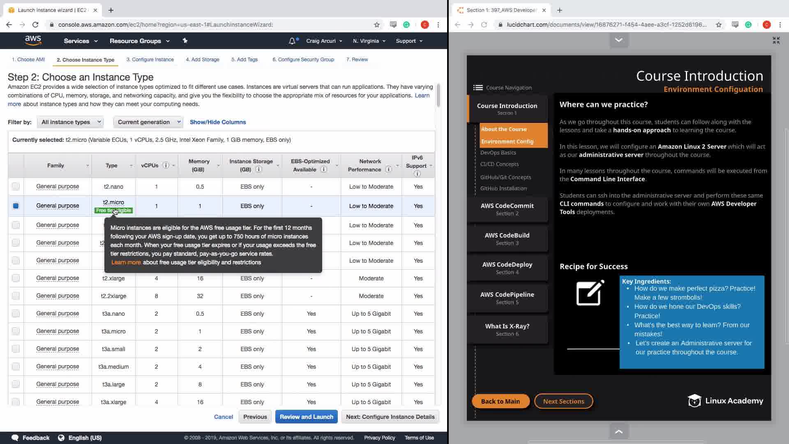Select the t3a.micro instance checkbox
The image size is (789, 444).
click(x=16, y=331)
